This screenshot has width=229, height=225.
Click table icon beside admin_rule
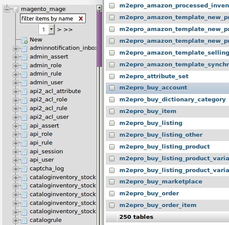[24, 74]
